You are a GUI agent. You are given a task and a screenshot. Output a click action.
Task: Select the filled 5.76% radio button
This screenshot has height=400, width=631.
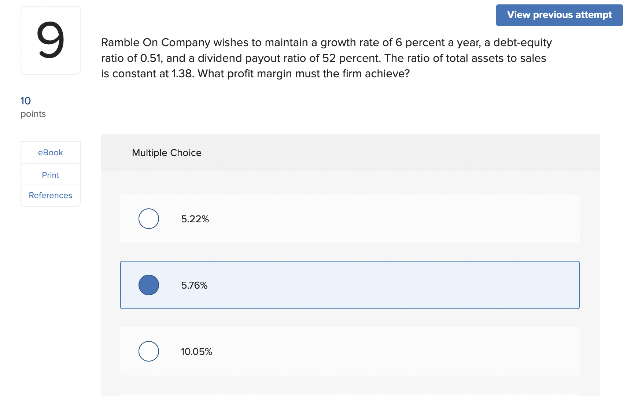click(149, 285)
